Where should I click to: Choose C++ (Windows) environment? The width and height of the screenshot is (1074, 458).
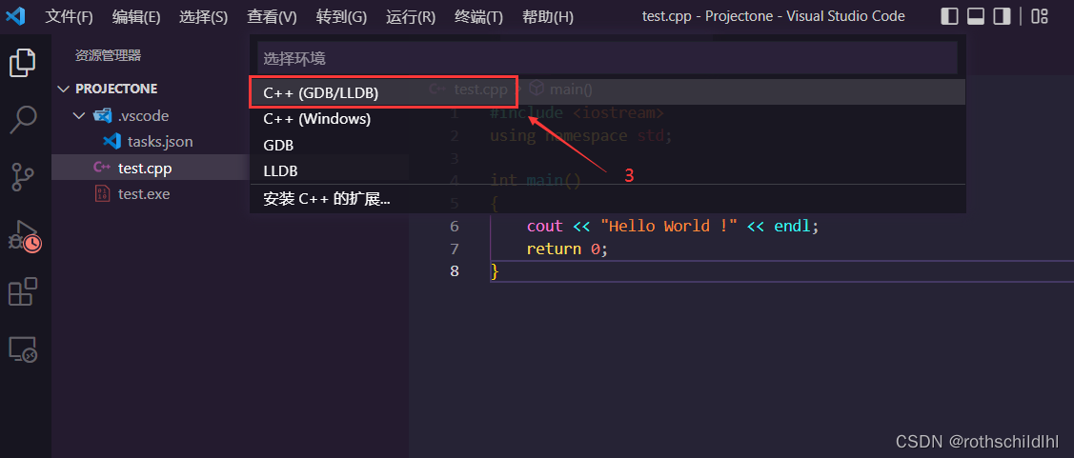(x=608, y=118)
